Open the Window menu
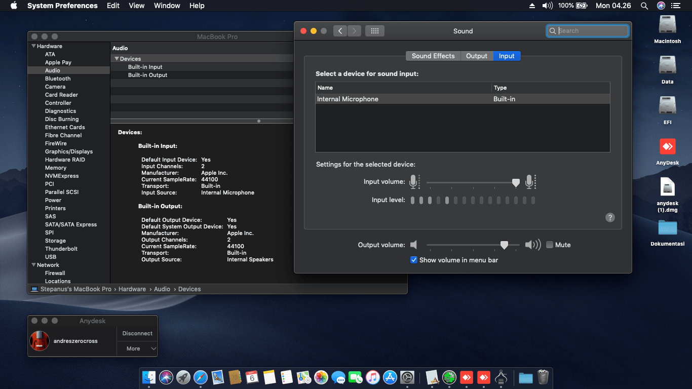692x389 pixels. pos(167,6)
